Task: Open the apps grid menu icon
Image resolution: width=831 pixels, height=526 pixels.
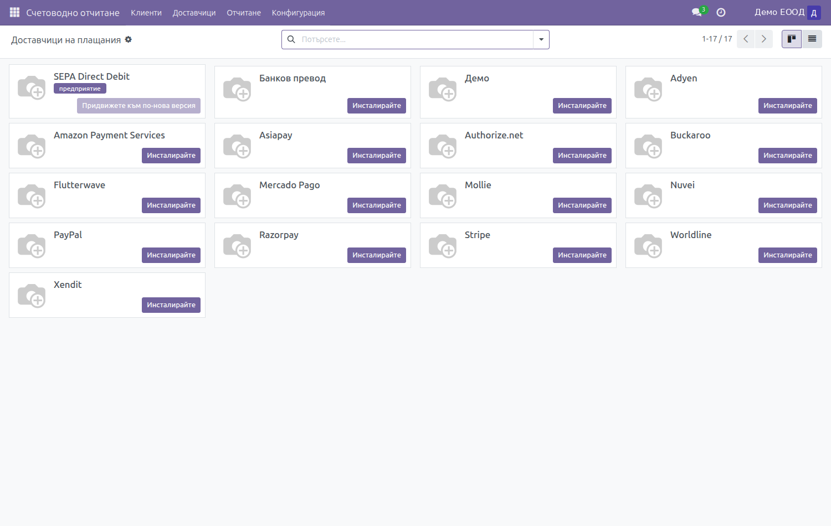Action: click(x=15, y=12)
